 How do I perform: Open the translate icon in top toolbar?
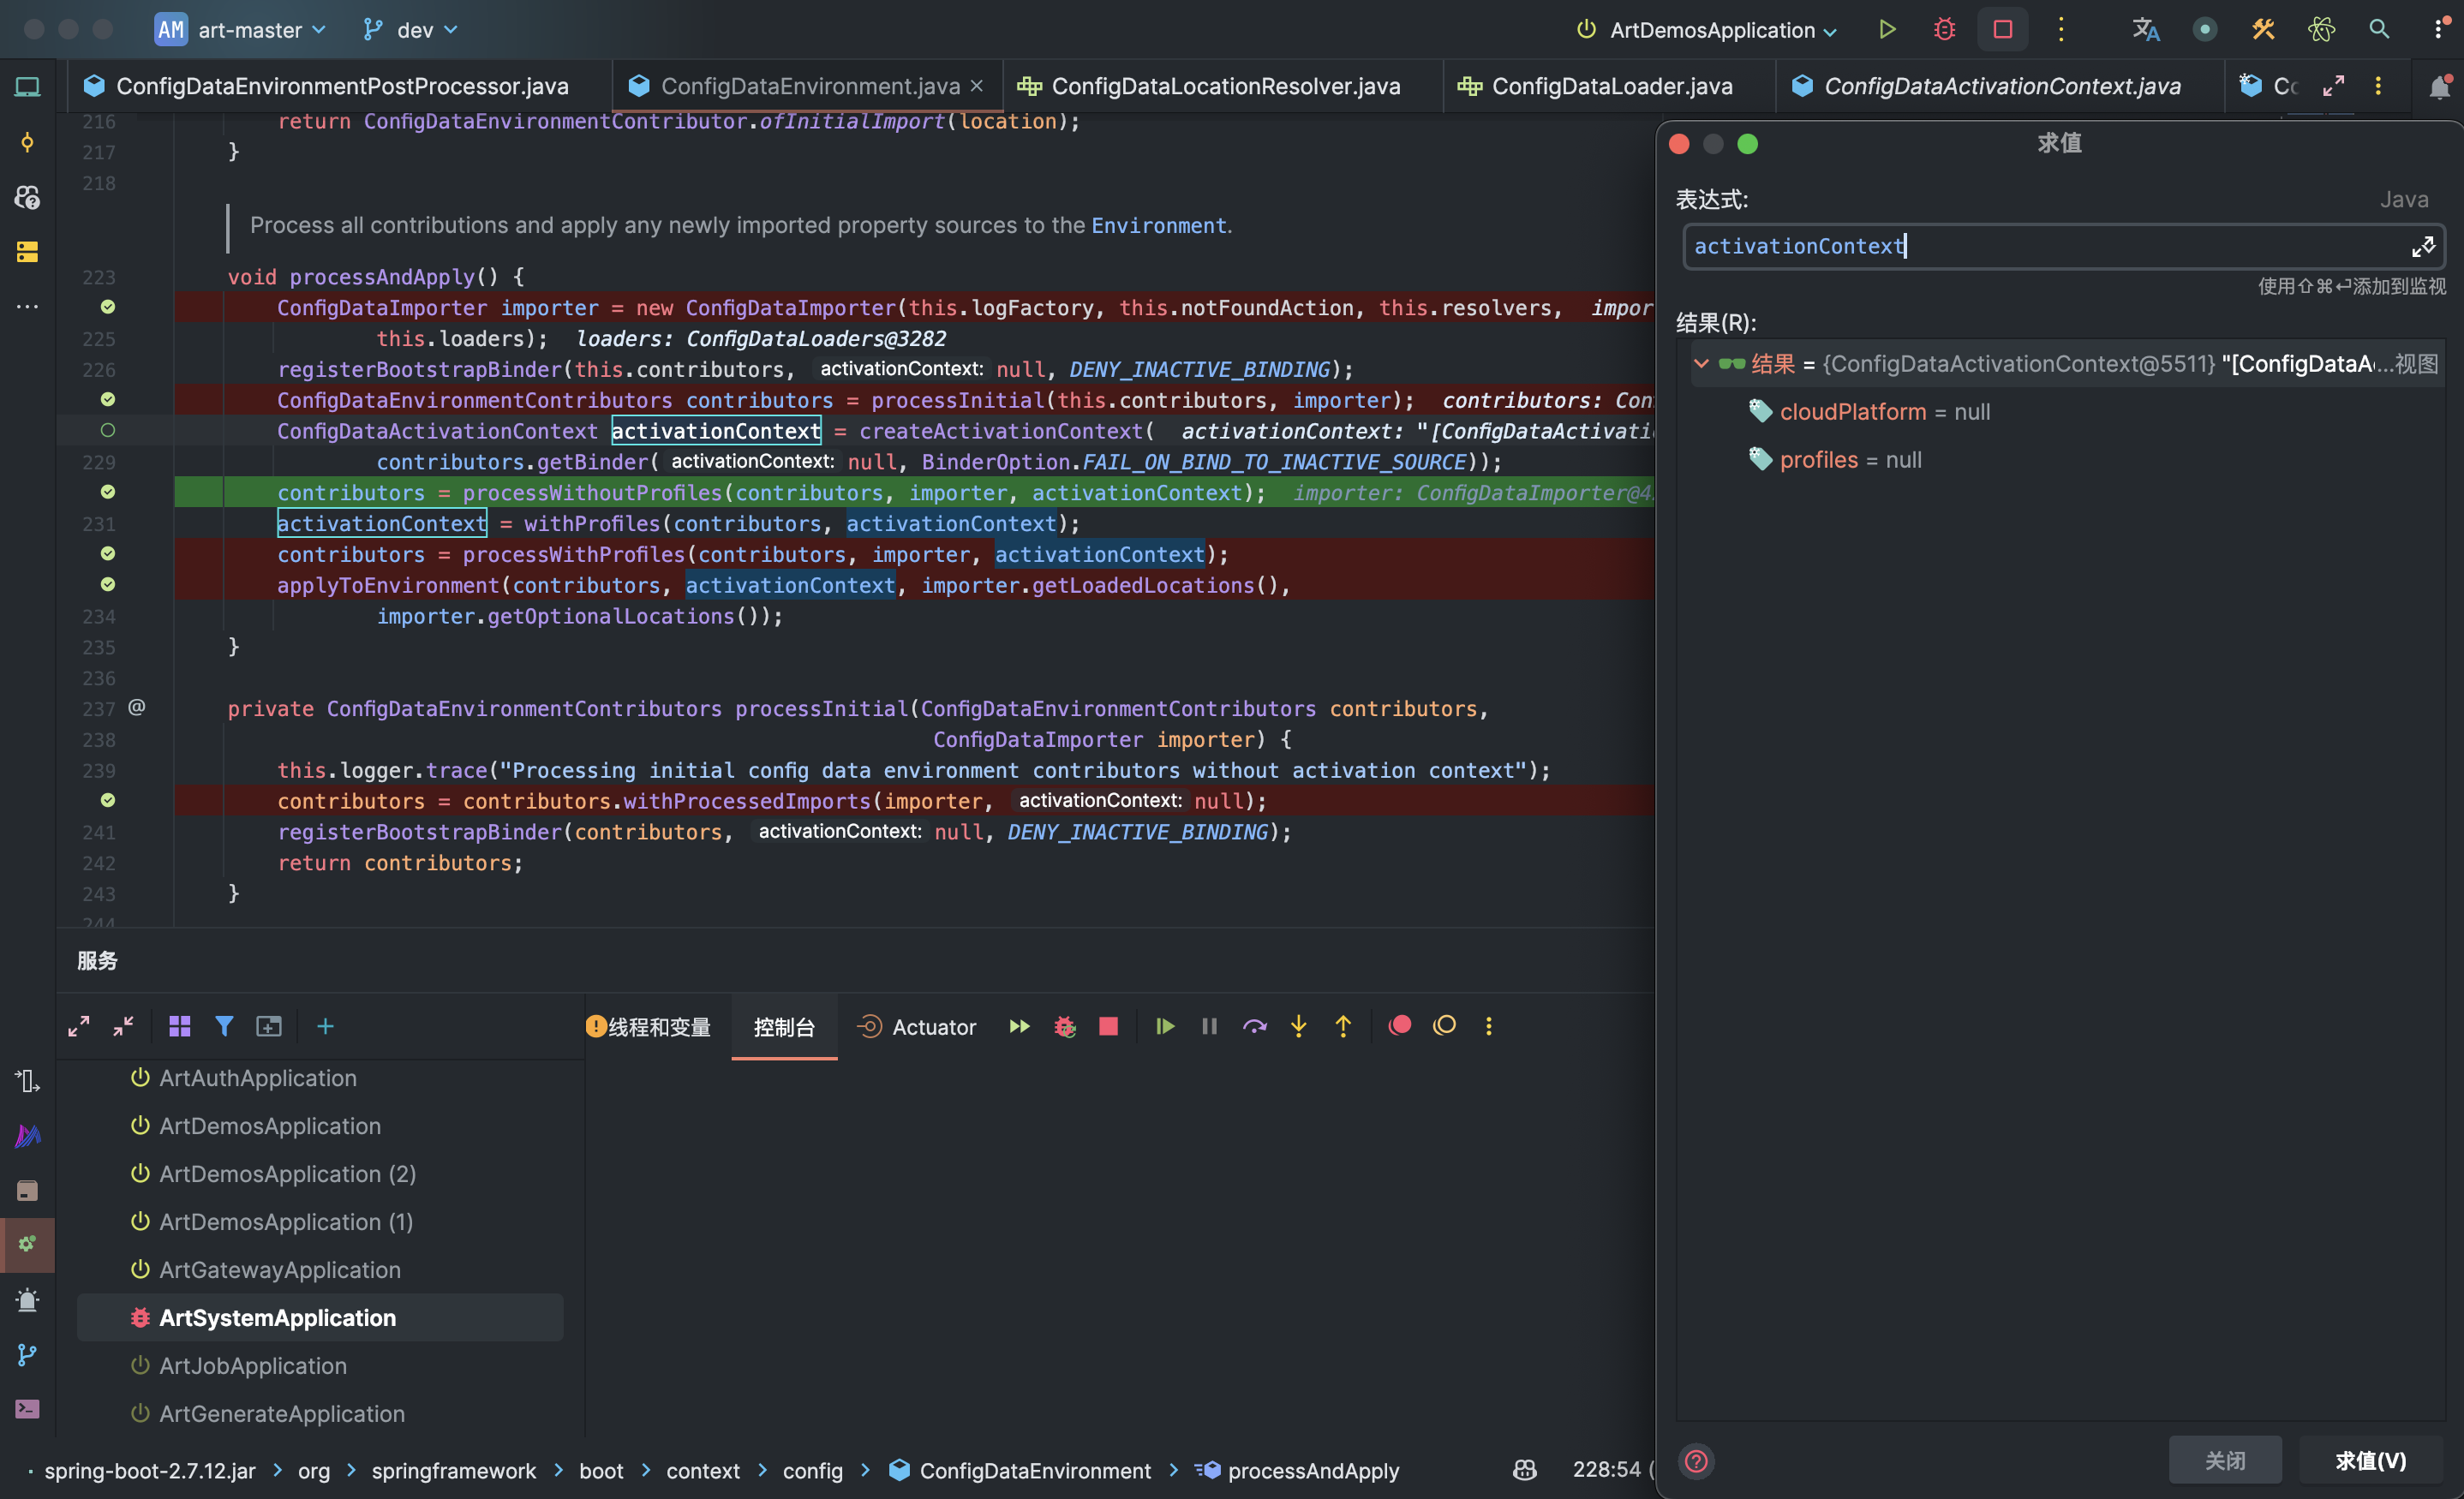click(2145, 29)
